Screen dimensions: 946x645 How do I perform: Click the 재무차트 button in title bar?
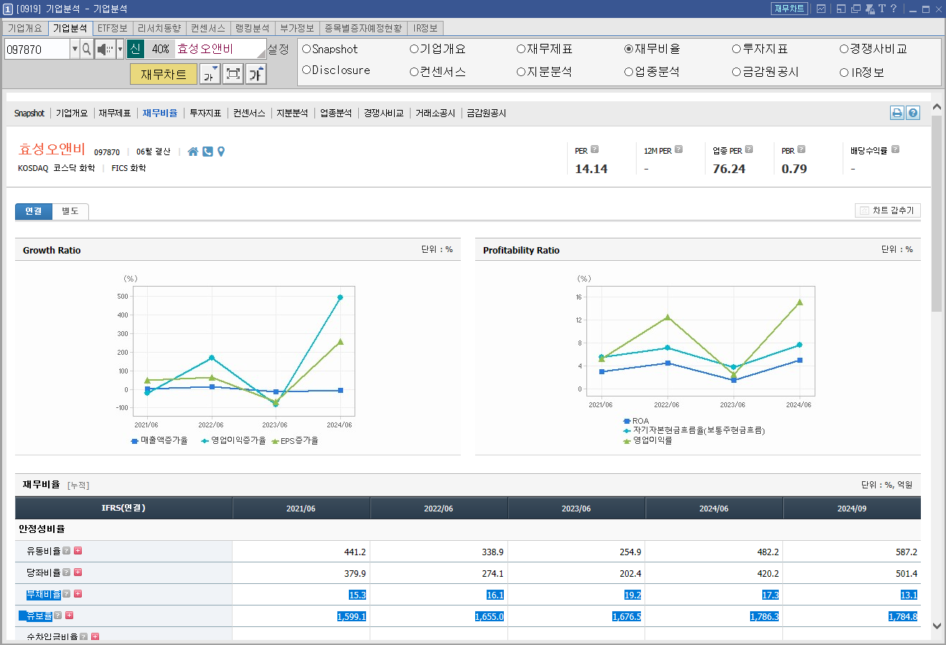(x=790, y=9)
